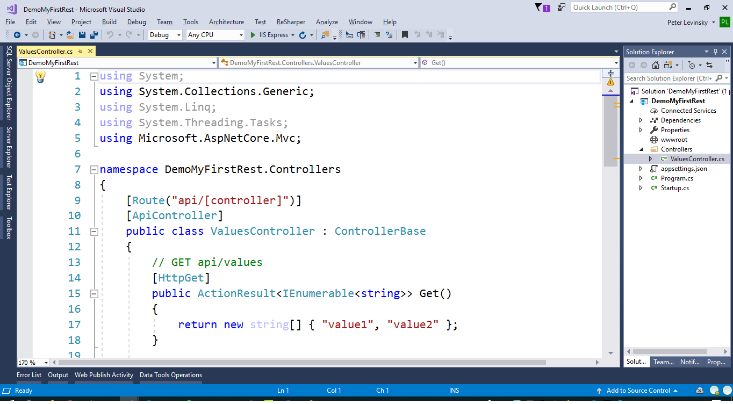Open the Web Publish Activity tab

pyautogui.click(x=104, y=375)
